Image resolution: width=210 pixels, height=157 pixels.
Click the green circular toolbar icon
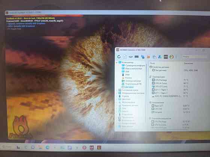coord(172,57)
